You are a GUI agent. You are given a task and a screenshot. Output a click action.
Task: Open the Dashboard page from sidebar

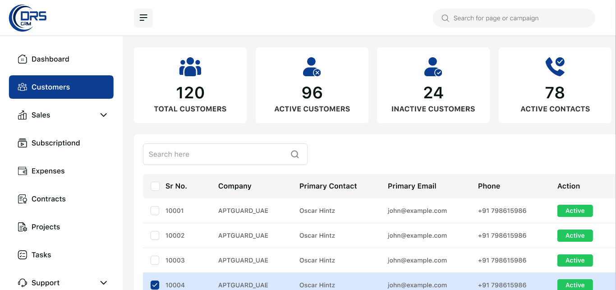(50, 59)
